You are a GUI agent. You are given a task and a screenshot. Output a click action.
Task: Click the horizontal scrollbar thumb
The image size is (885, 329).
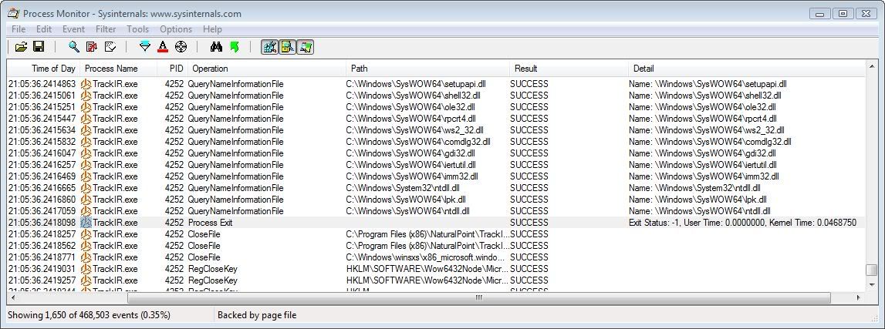[x=479, y=297]
